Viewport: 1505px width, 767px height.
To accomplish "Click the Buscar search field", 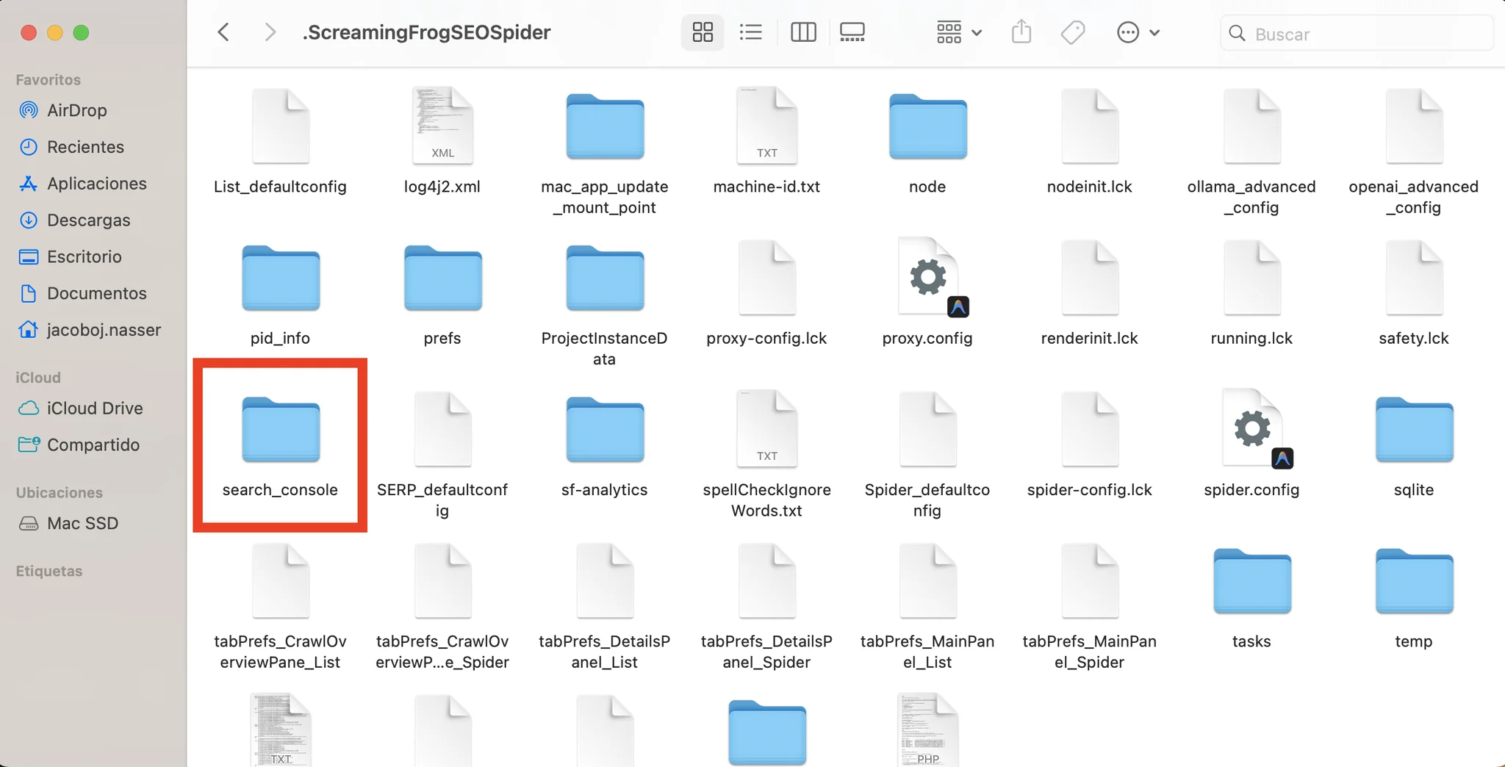I will (x=1357, y=34).
